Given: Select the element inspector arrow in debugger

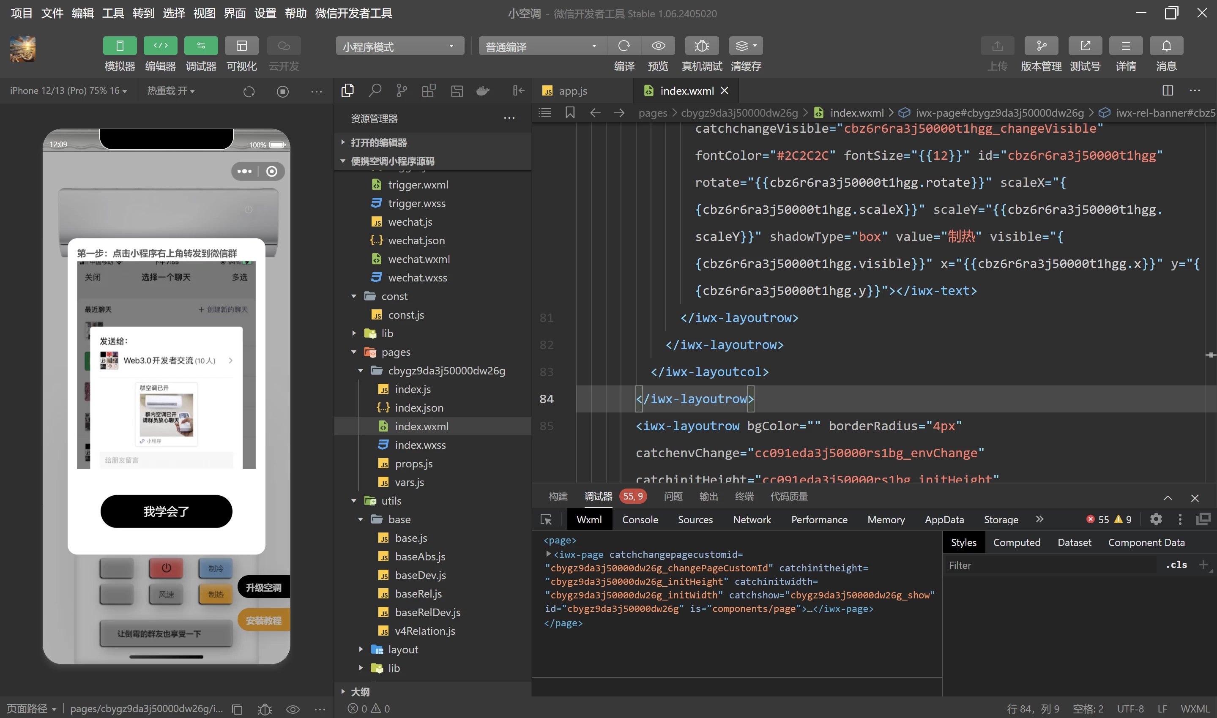Looking at the screenshot, I should 546,520.
